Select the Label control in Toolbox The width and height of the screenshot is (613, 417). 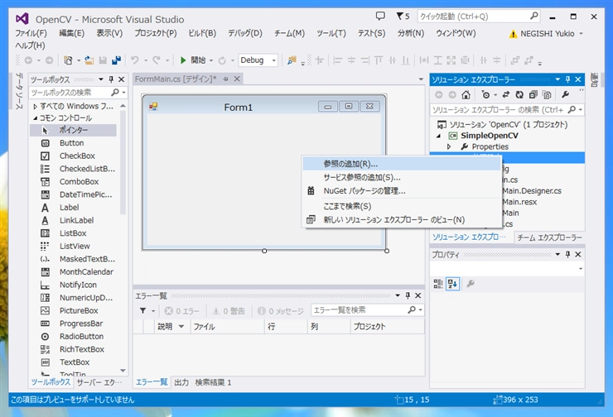coord(73,208)
